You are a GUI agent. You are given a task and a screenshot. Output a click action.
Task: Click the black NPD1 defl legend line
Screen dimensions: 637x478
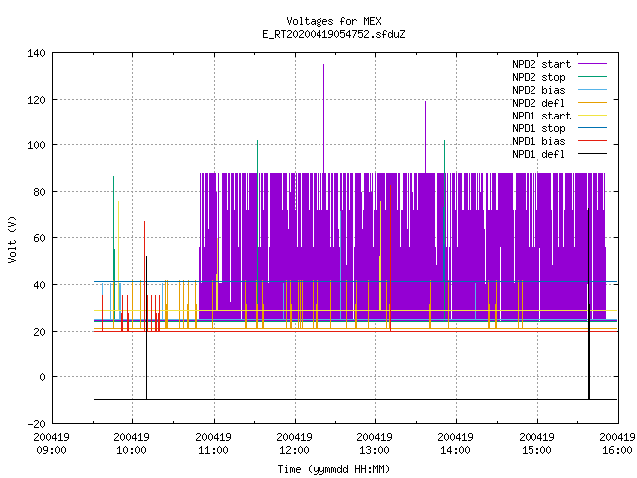pos(592,154)
